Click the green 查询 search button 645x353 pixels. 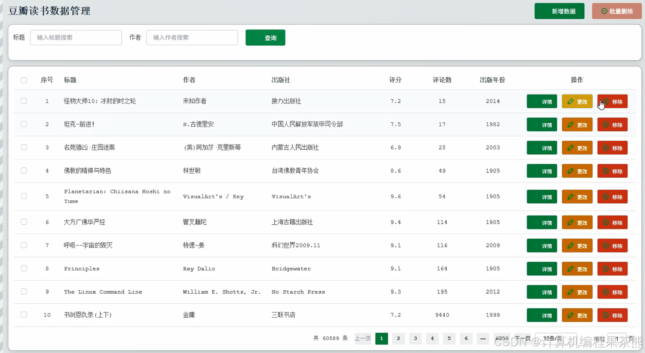265,38
